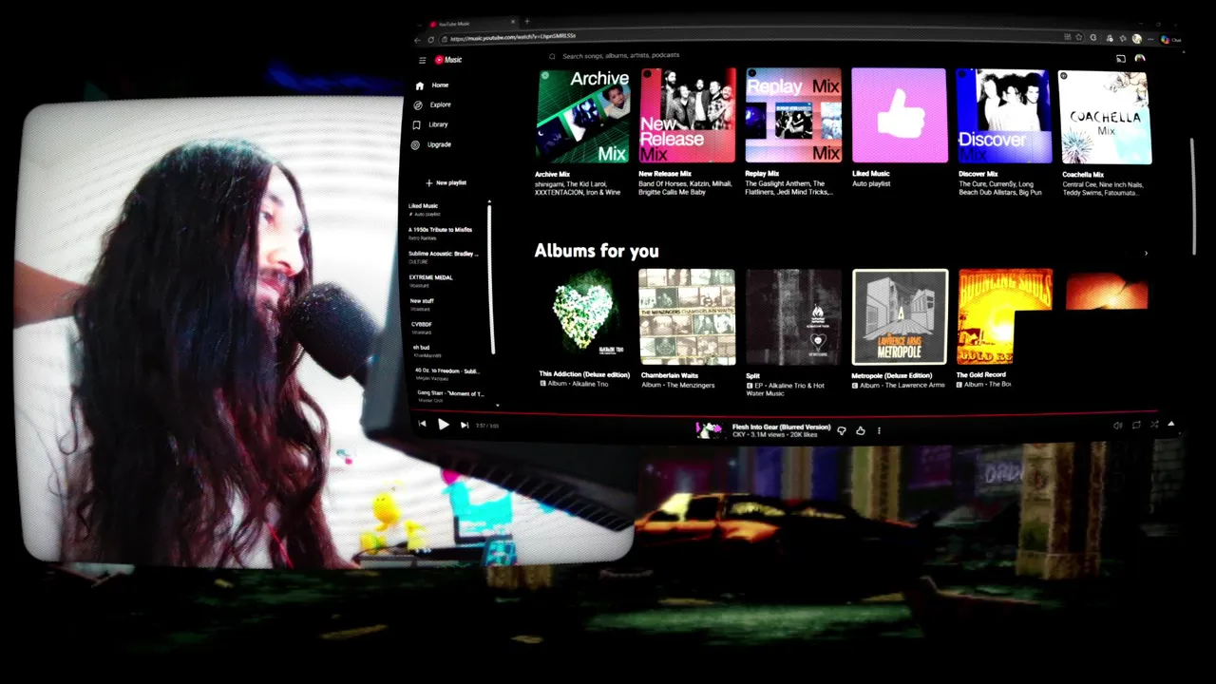
Task: Click the plus icon for New playlist
Action: click(x=429, y=182)
